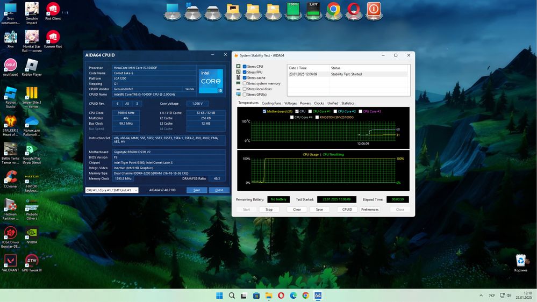Click Save in System Stability Test
This screenshot has height=302, width=537.
(x=319, y=210)
